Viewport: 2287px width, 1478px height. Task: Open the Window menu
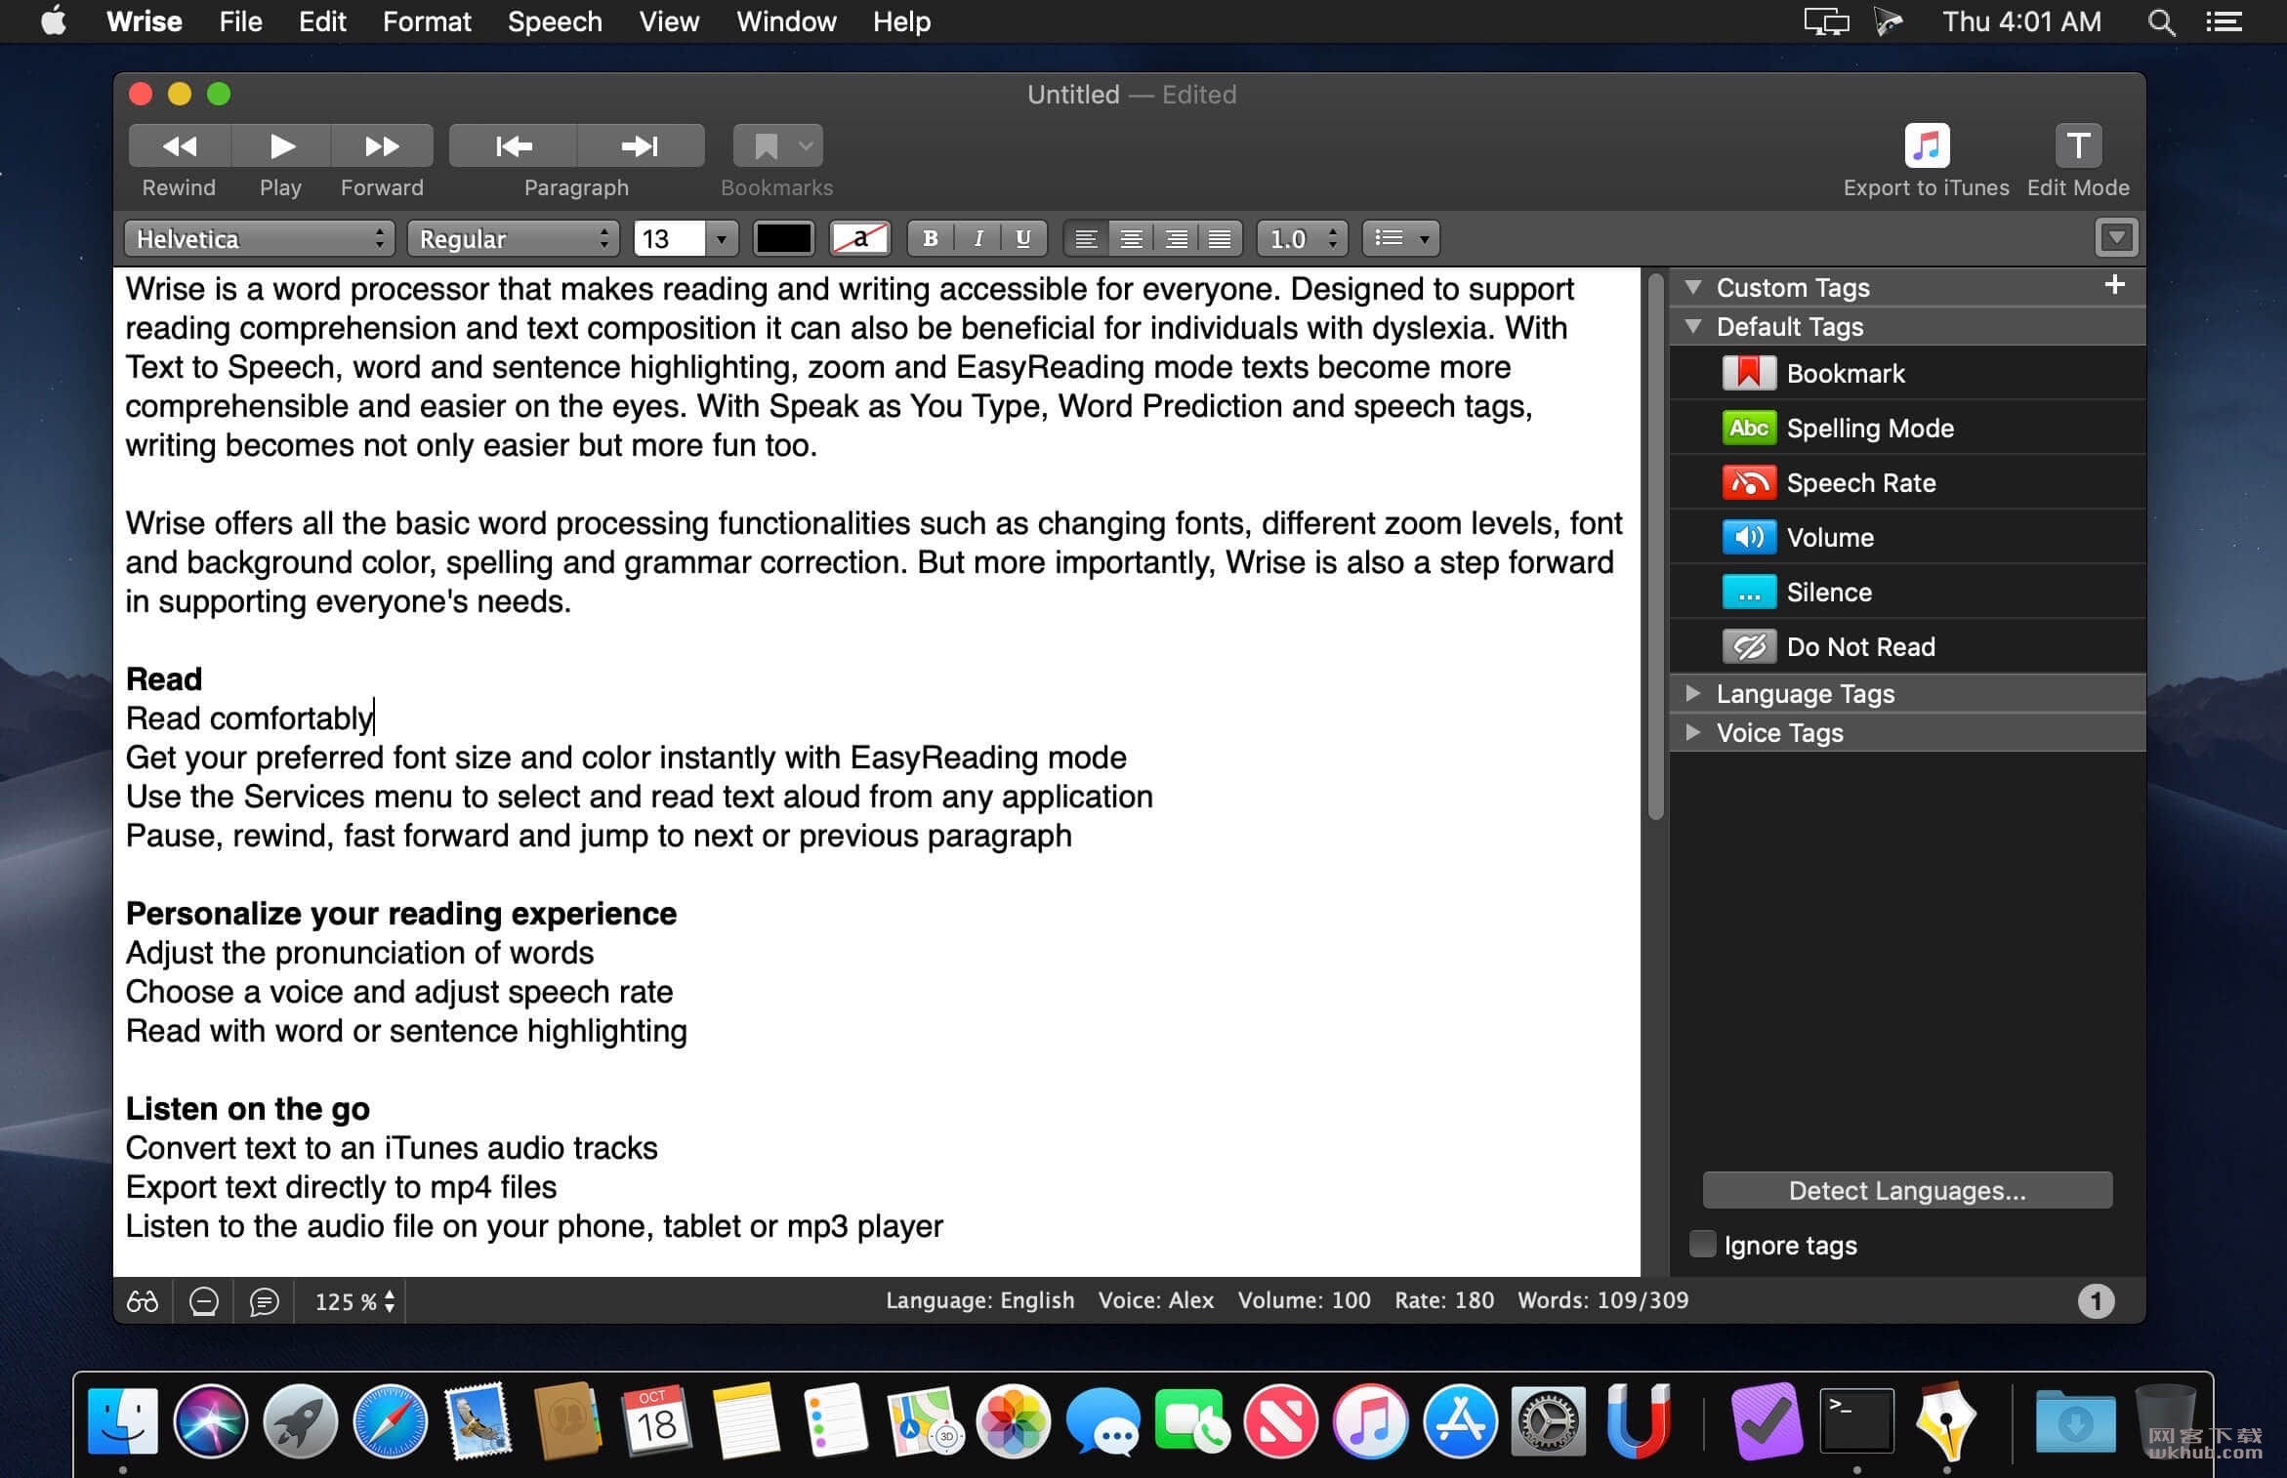(x=786, y=21)
